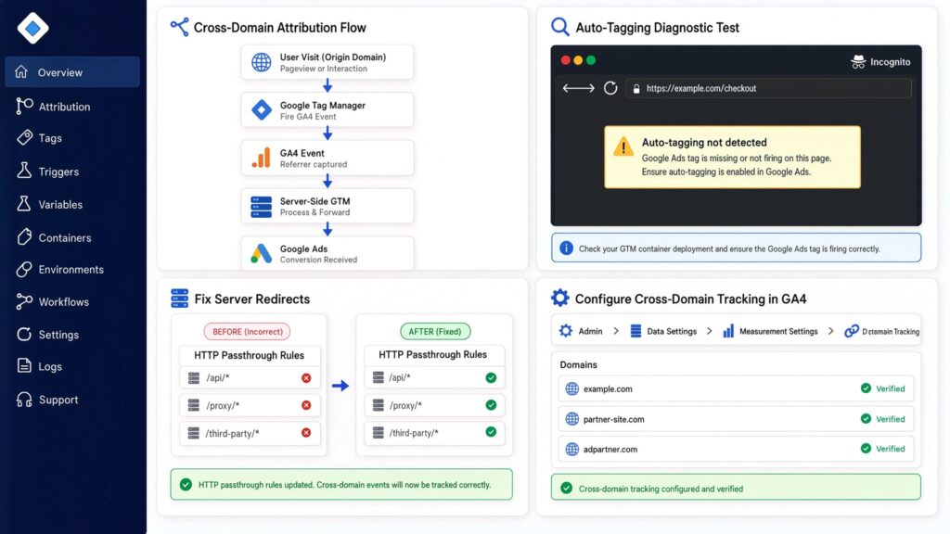Click chevron after Data Settings breadcrumb

[x=710, y=331]
